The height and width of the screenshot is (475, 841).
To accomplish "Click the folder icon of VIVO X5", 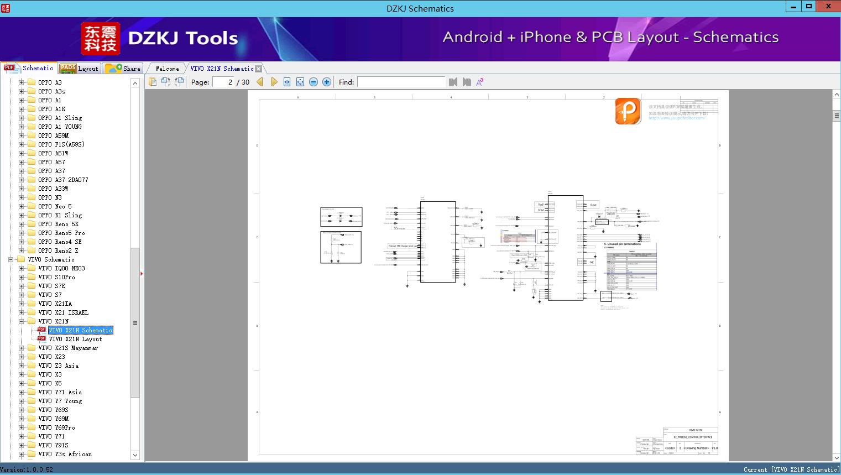I will pyautogui.click(x=32, y=383).
